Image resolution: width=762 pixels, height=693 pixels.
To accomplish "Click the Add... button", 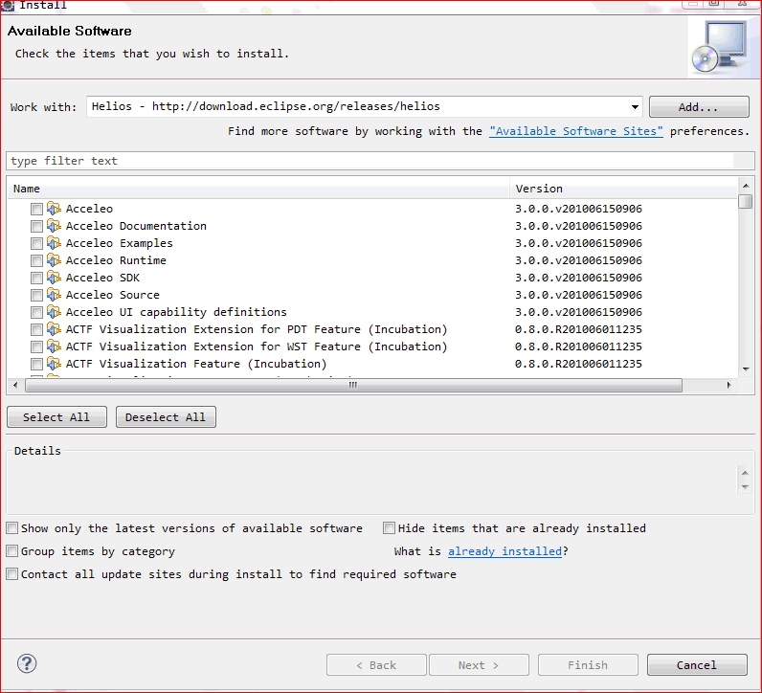I will click(x=699, y=107).
